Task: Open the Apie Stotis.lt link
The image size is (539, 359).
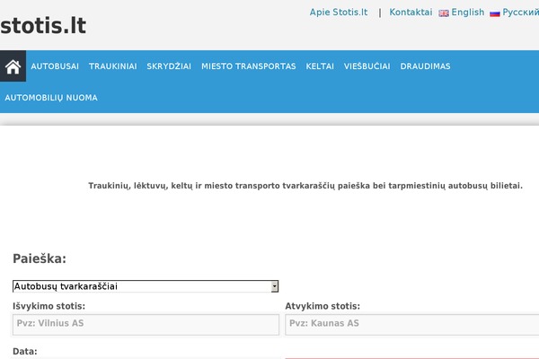Action: (x=339, y=13)
